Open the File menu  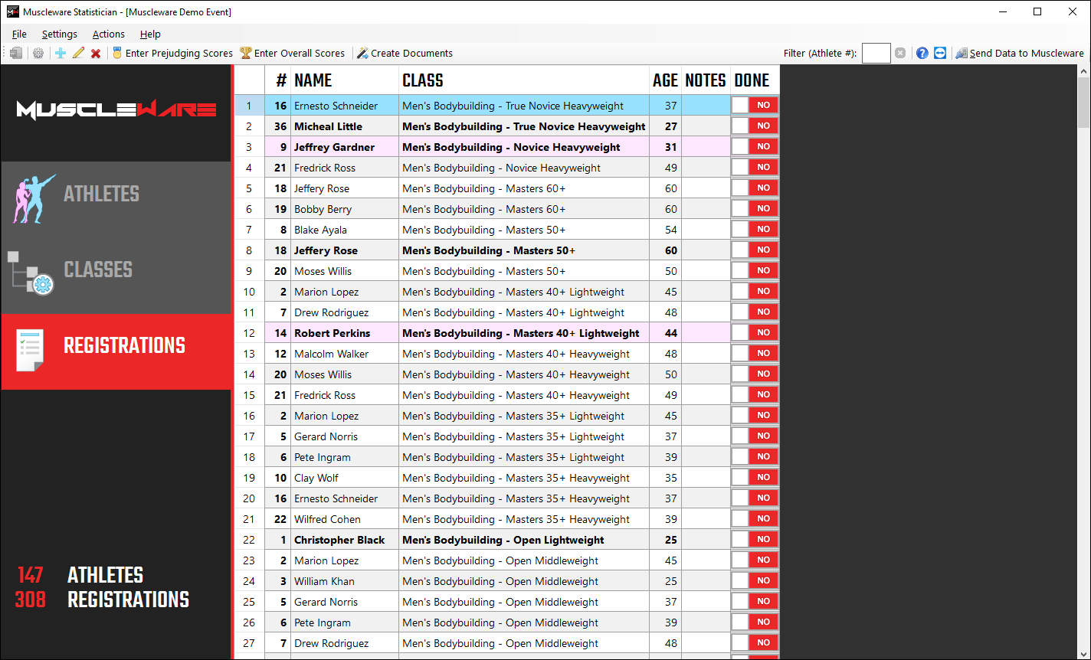coord(19,34)
